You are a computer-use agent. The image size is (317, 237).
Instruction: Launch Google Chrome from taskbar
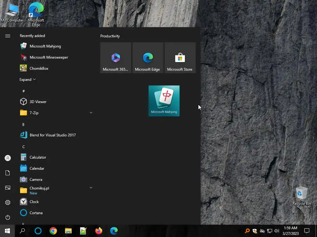[53, 231]
